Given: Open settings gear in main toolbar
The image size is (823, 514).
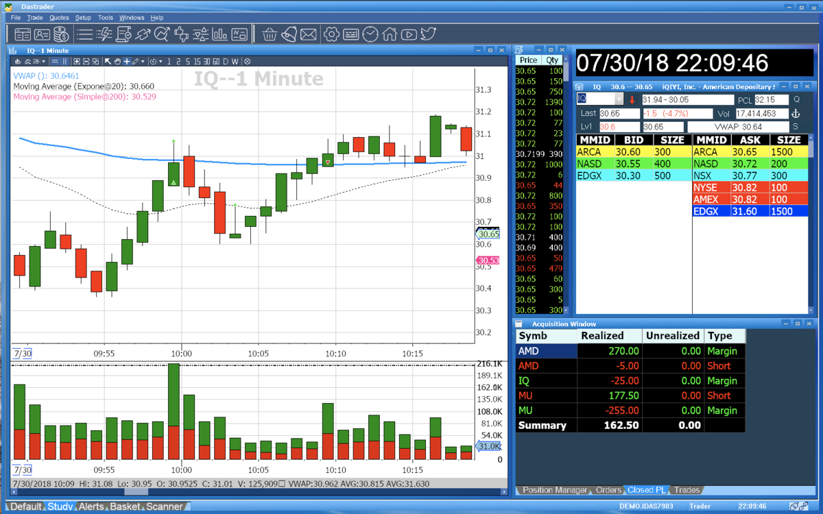Looking at the screenshot, I should coord(332,34).
